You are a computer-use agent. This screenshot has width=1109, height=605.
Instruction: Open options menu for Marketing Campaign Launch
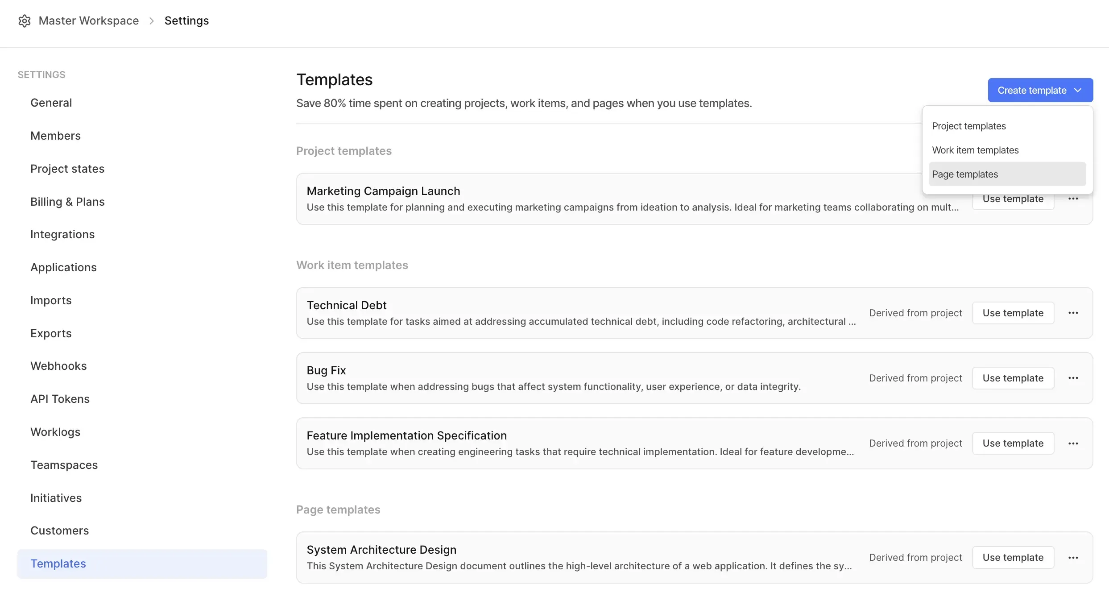click(1073, 199)
